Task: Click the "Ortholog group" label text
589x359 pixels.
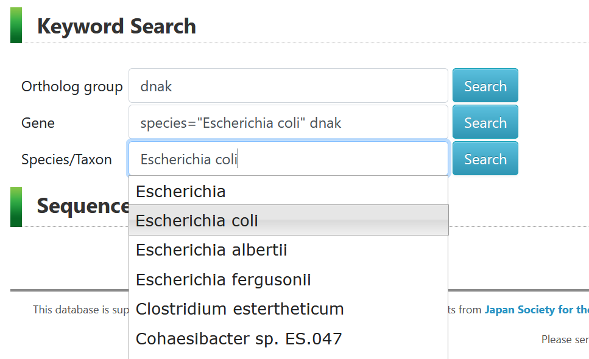Action: point(72,86)
